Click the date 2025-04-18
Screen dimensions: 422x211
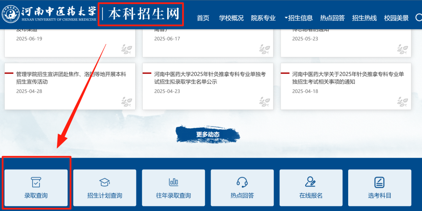coord(305,91)
